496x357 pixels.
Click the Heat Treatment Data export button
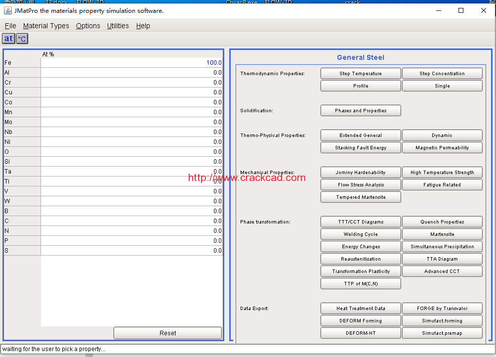361,308
